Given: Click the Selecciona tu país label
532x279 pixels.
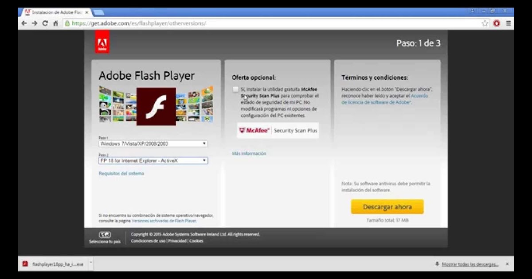Looking at the screenshot, I should coord(105,242).
